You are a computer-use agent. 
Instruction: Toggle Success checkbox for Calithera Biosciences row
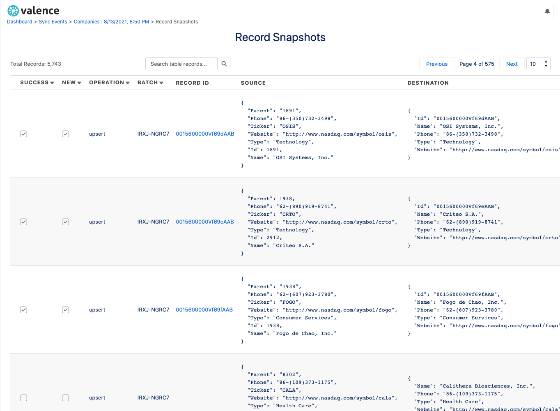(24, 398)
